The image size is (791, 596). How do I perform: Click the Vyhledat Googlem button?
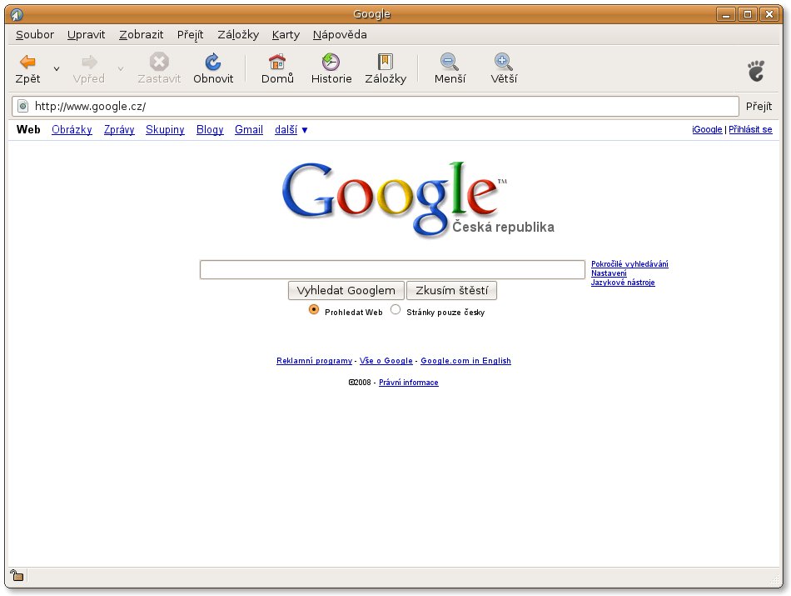pos(346,290)
